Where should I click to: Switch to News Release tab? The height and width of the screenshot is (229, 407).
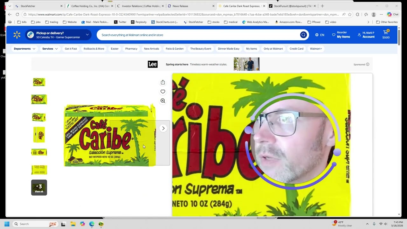(x=191, y=6)
